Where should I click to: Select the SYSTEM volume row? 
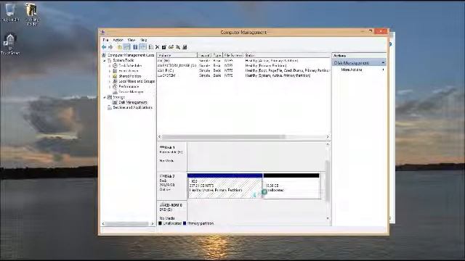(x=243, y=75)
